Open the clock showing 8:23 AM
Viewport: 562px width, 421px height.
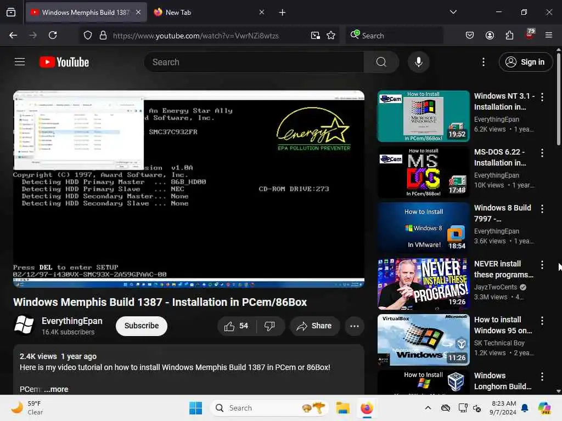pyautogui.click(x=503, y=408)
